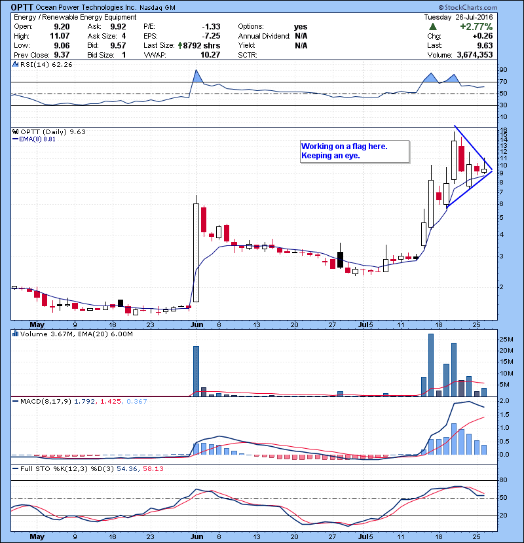Click the candlestick icon beside OPTT (Daily)
This screenshot has width=524, height=543.
click(x=15, y=131)
